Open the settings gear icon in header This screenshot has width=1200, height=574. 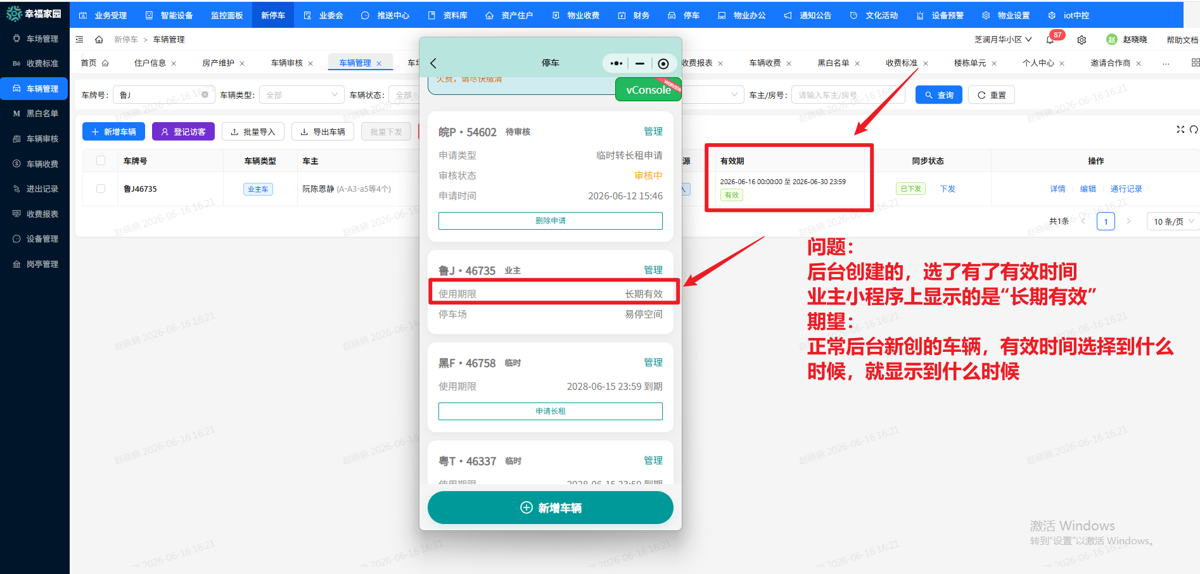coord(1082,40)
